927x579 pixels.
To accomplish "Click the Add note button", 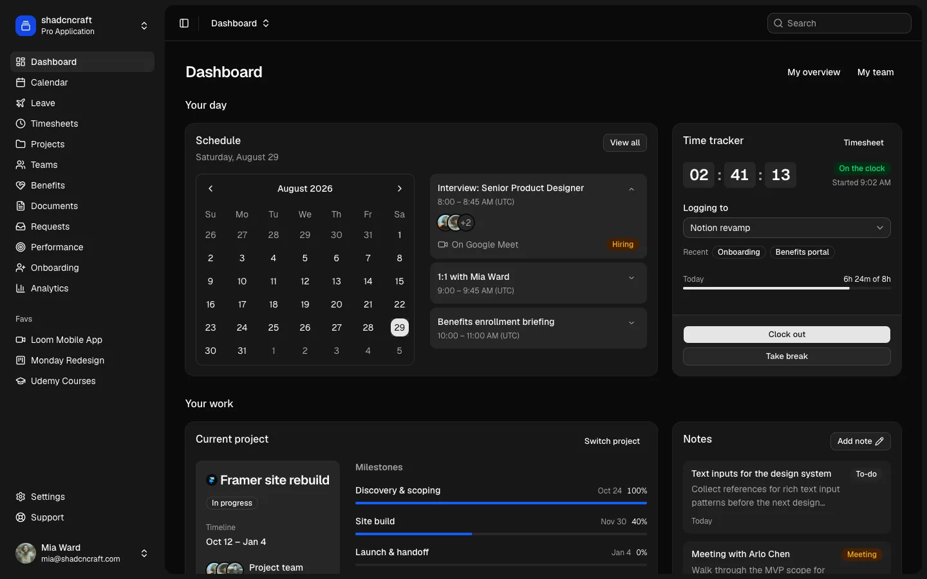I will 861,441.
